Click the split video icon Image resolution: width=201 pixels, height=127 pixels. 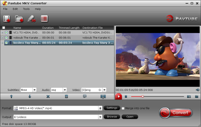click(x=103, y=97)
